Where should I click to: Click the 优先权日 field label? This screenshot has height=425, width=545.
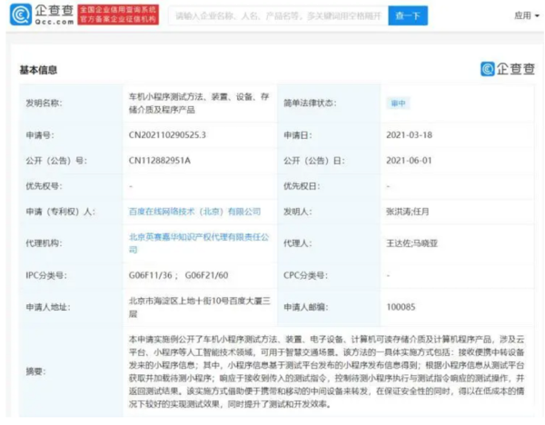302,186
